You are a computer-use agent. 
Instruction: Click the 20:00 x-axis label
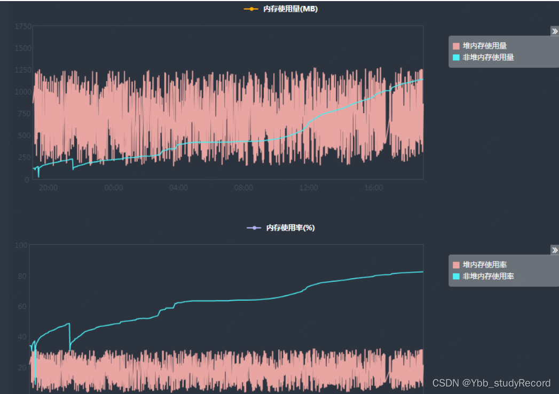click(48, 187)
